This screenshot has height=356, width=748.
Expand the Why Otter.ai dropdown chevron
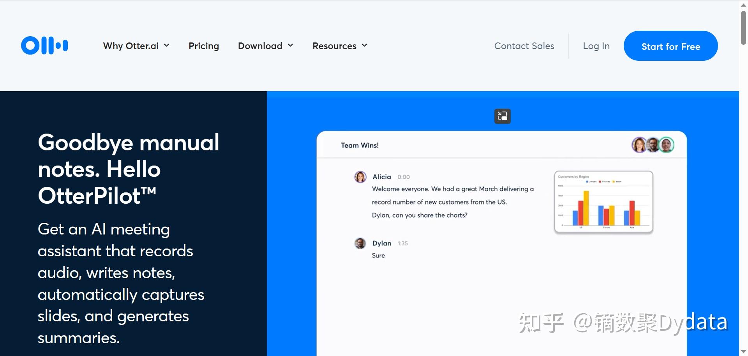(167, 46)
